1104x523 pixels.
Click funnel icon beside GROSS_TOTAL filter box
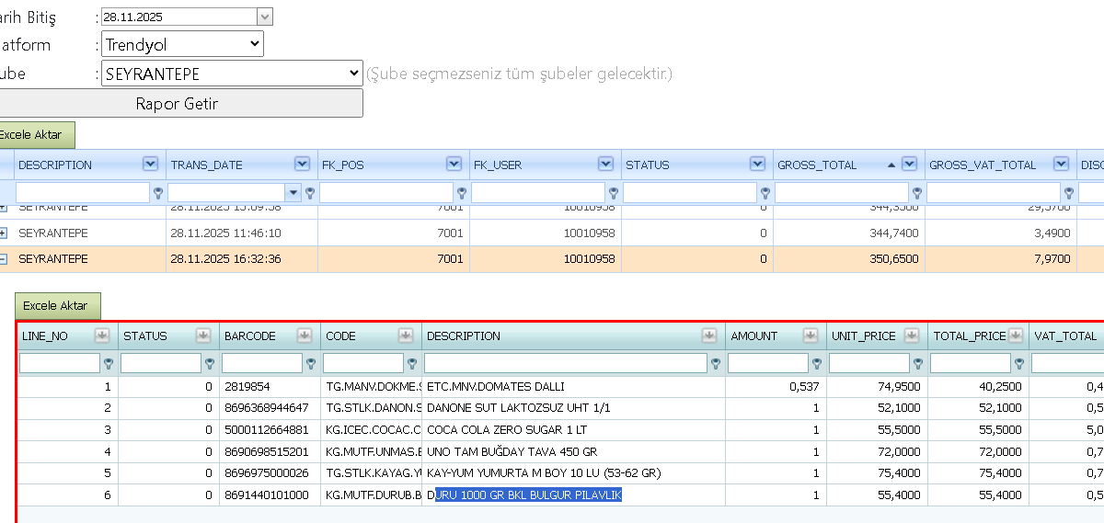pyautogui.click(x=917, y=193)
